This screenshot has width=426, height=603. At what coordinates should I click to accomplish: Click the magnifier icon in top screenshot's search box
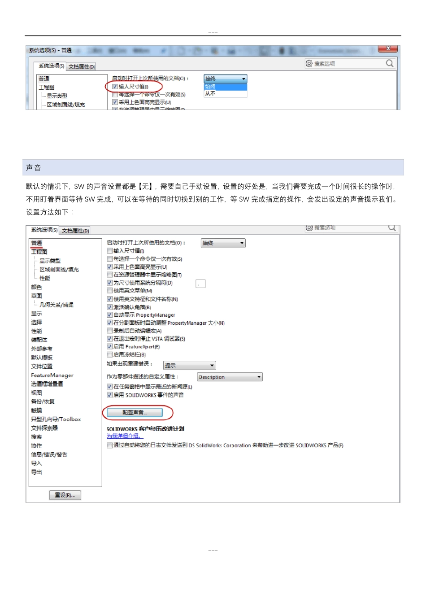click(x=389, y=63)
